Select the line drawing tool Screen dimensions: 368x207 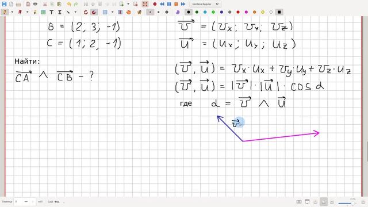pyautogui.click(x=68, y=12)
